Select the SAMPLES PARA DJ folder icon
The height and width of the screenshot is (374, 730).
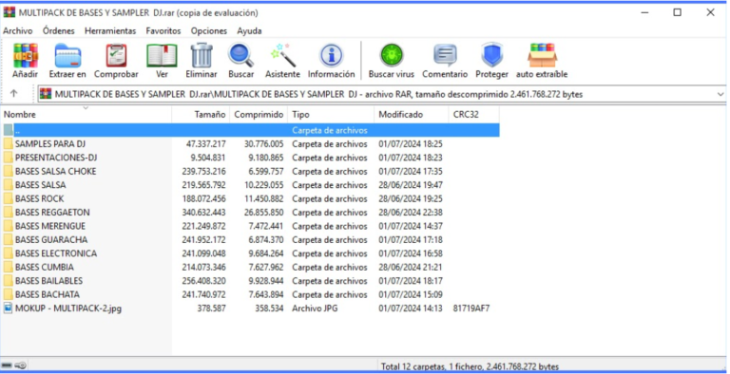(9, 143)
